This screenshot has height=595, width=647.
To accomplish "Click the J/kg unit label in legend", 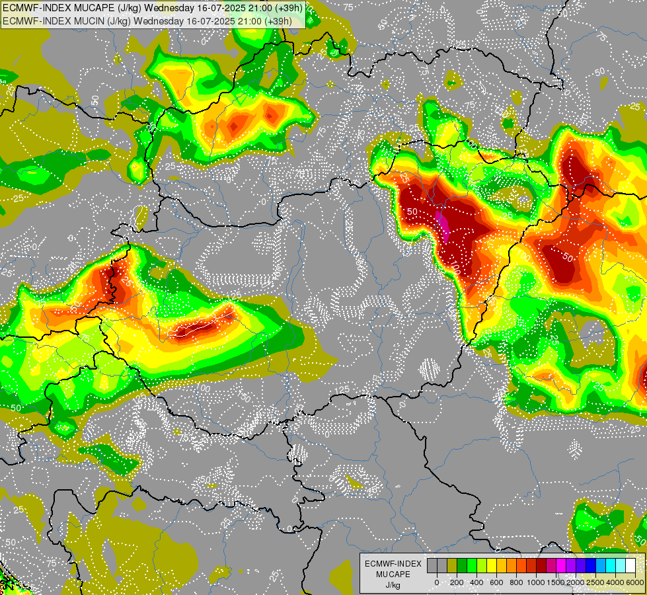I will pyautogui.click(x=393, y=585).
